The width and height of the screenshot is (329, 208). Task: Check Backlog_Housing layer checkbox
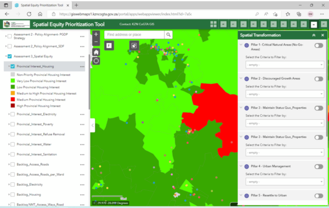click(13, 194)
